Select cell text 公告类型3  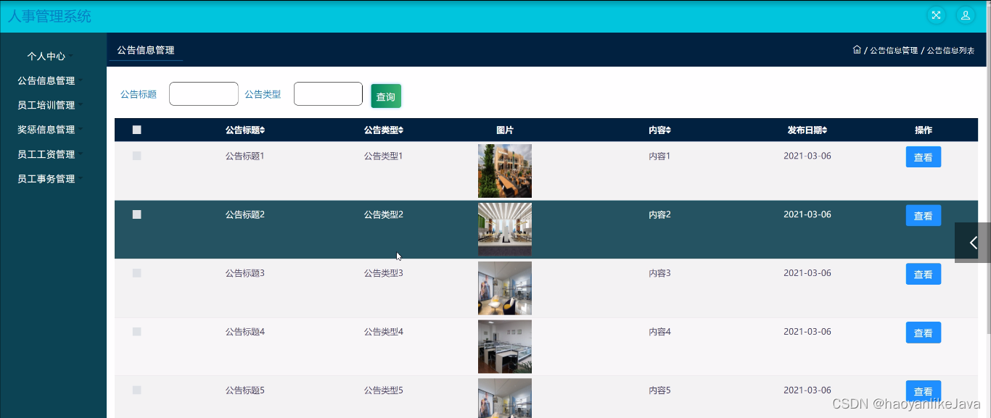383,273
